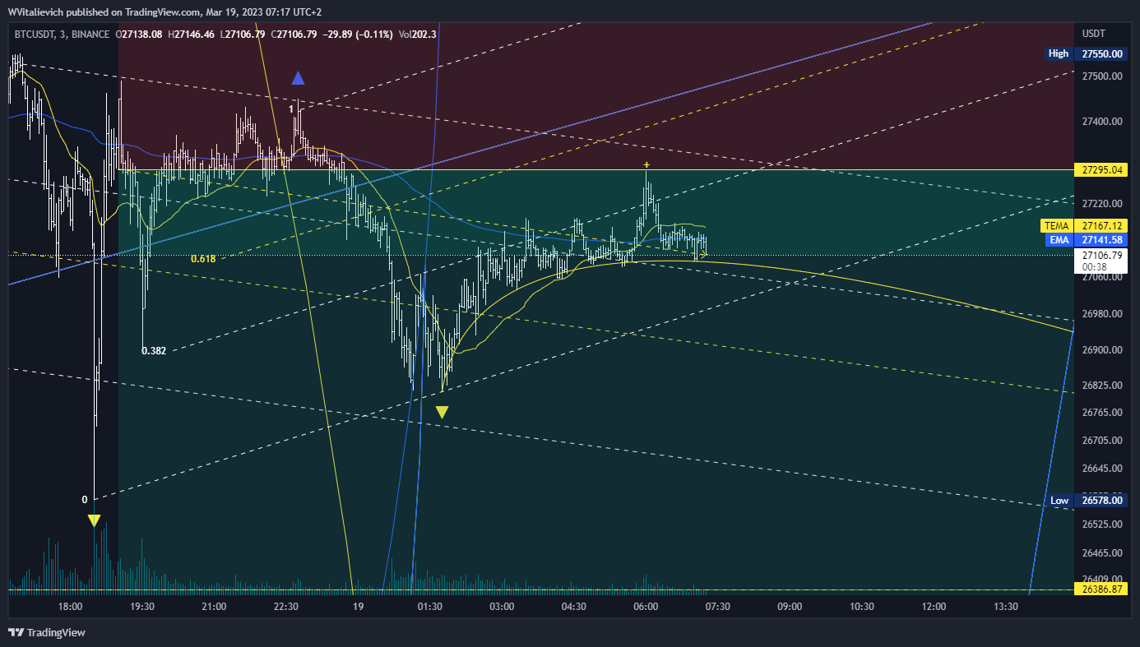Click the 10:30 time axis label
1140x647 pixels.
(x=862, y=607)
